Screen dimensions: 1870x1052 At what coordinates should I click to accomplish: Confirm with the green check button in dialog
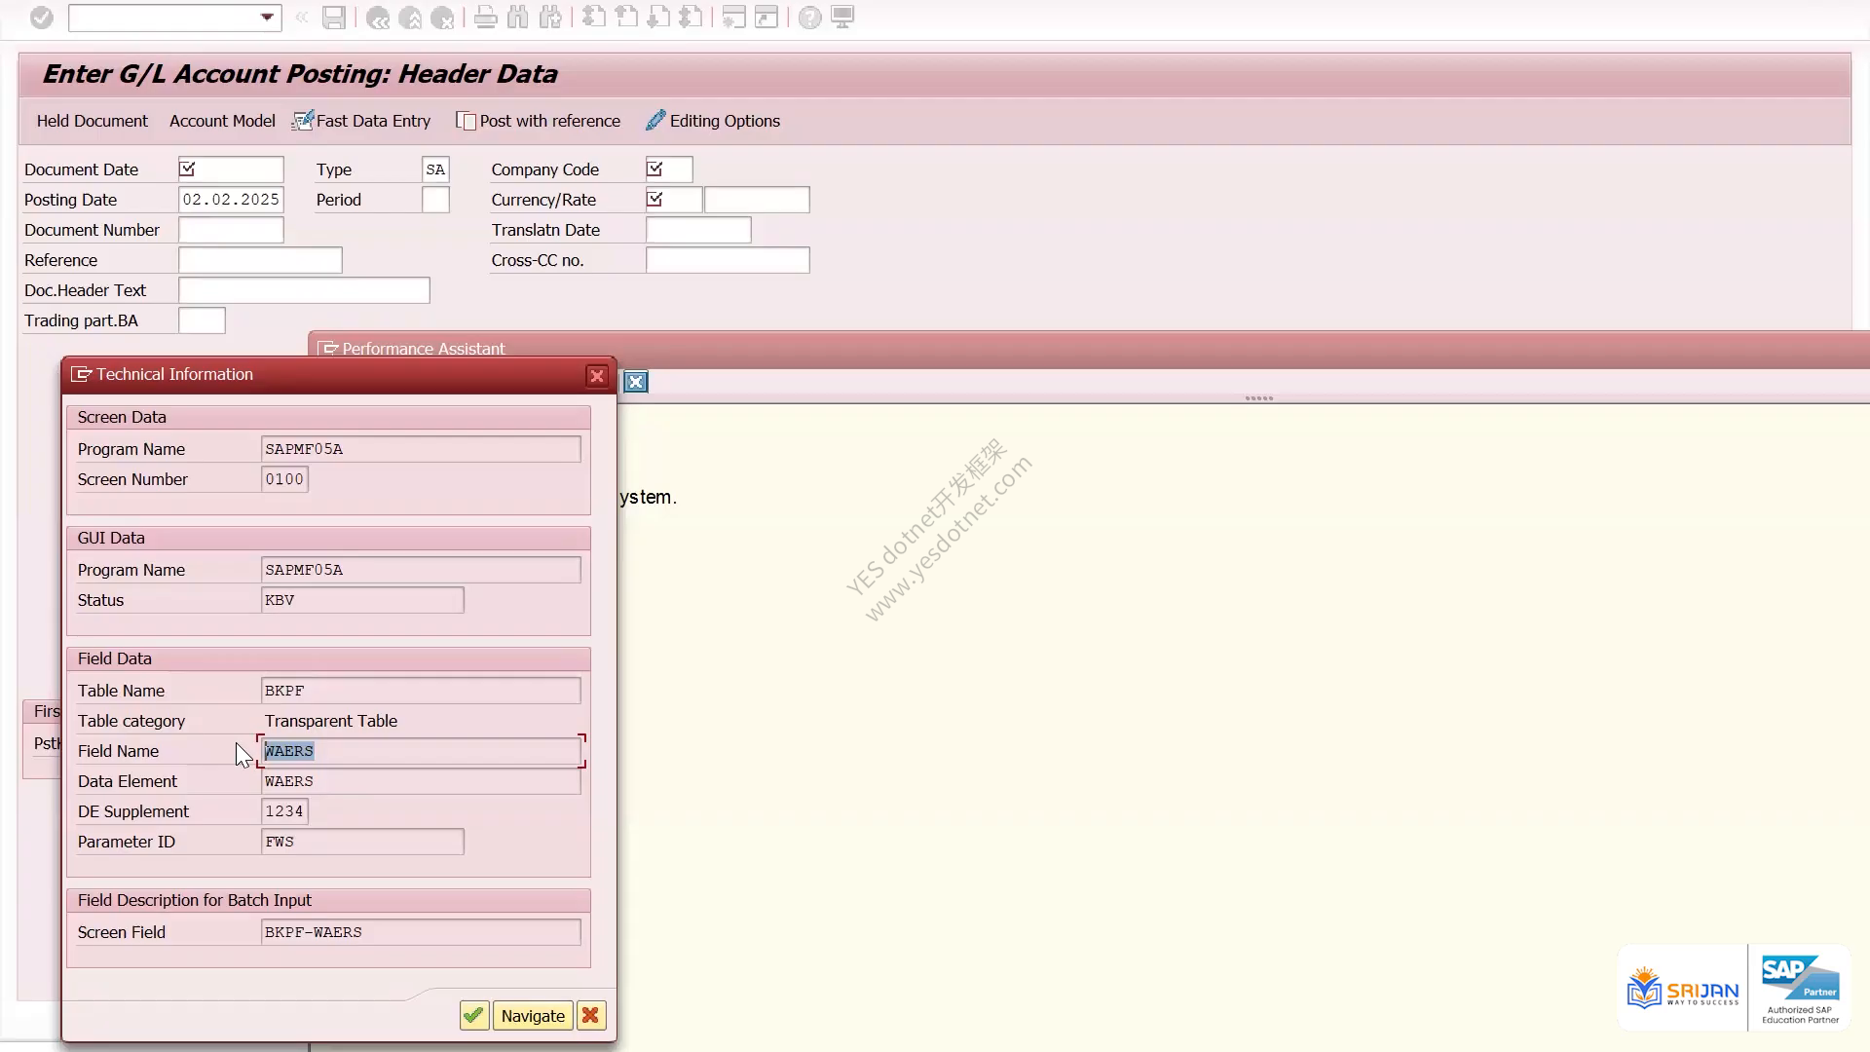pyautogui.click(x=474, y=1016)
